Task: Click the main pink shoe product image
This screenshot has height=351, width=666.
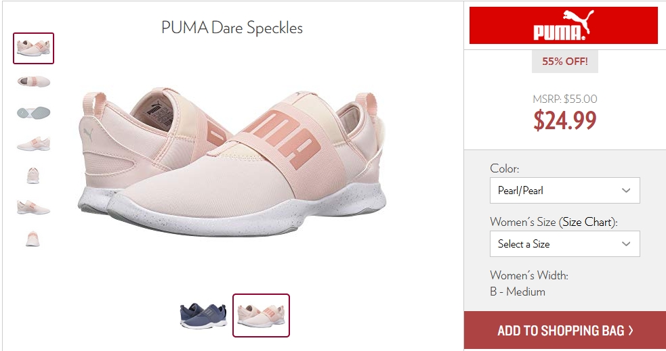Action: 232,163
